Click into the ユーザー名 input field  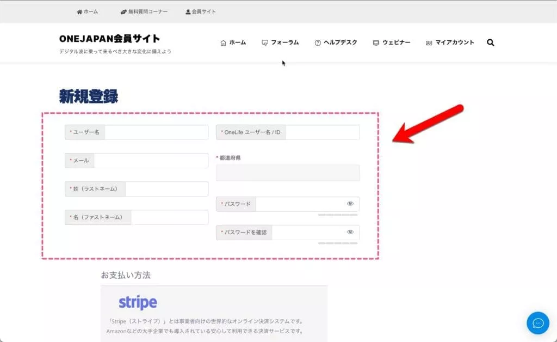click(156, 132)
